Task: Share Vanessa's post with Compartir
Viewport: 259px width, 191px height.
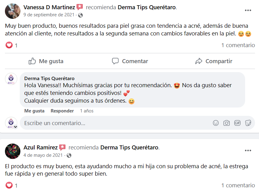Action: tap(214, 61)
